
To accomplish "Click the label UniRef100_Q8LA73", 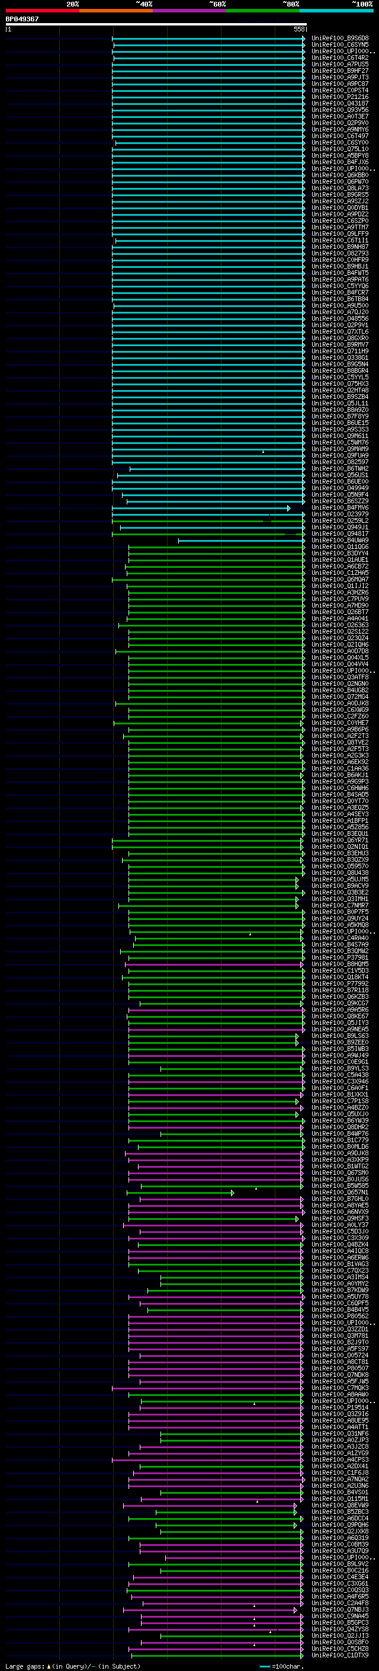I will pos(340,188).
